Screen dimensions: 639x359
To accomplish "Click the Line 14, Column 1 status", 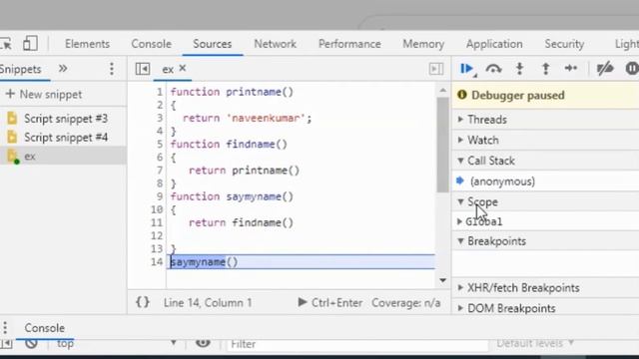I will (x=208, y=303).
